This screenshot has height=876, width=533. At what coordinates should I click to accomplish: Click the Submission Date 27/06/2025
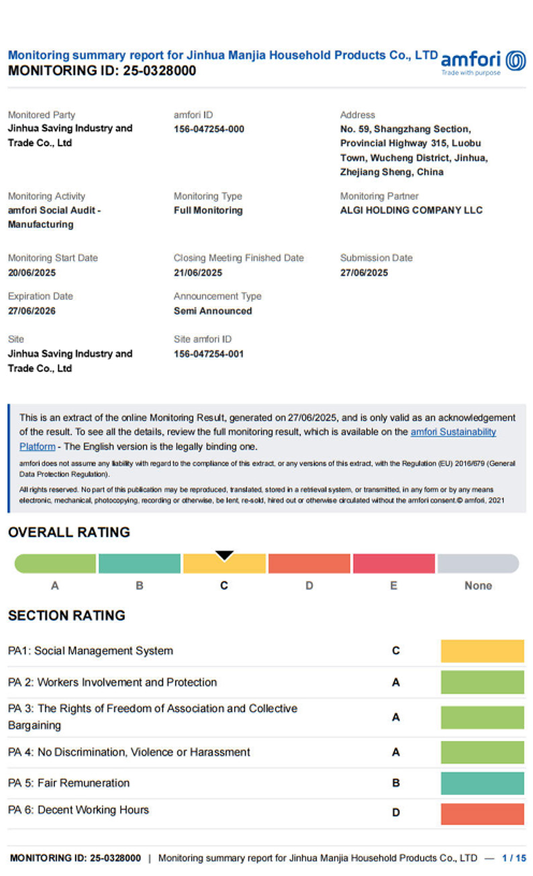pos(364,273)
